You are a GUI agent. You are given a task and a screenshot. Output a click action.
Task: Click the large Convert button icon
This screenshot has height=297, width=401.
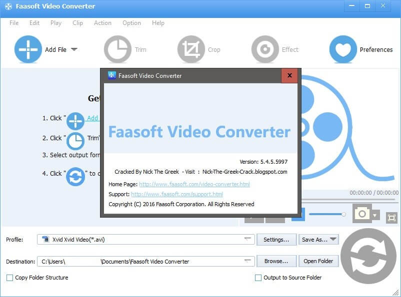click(x=368, y=257)
